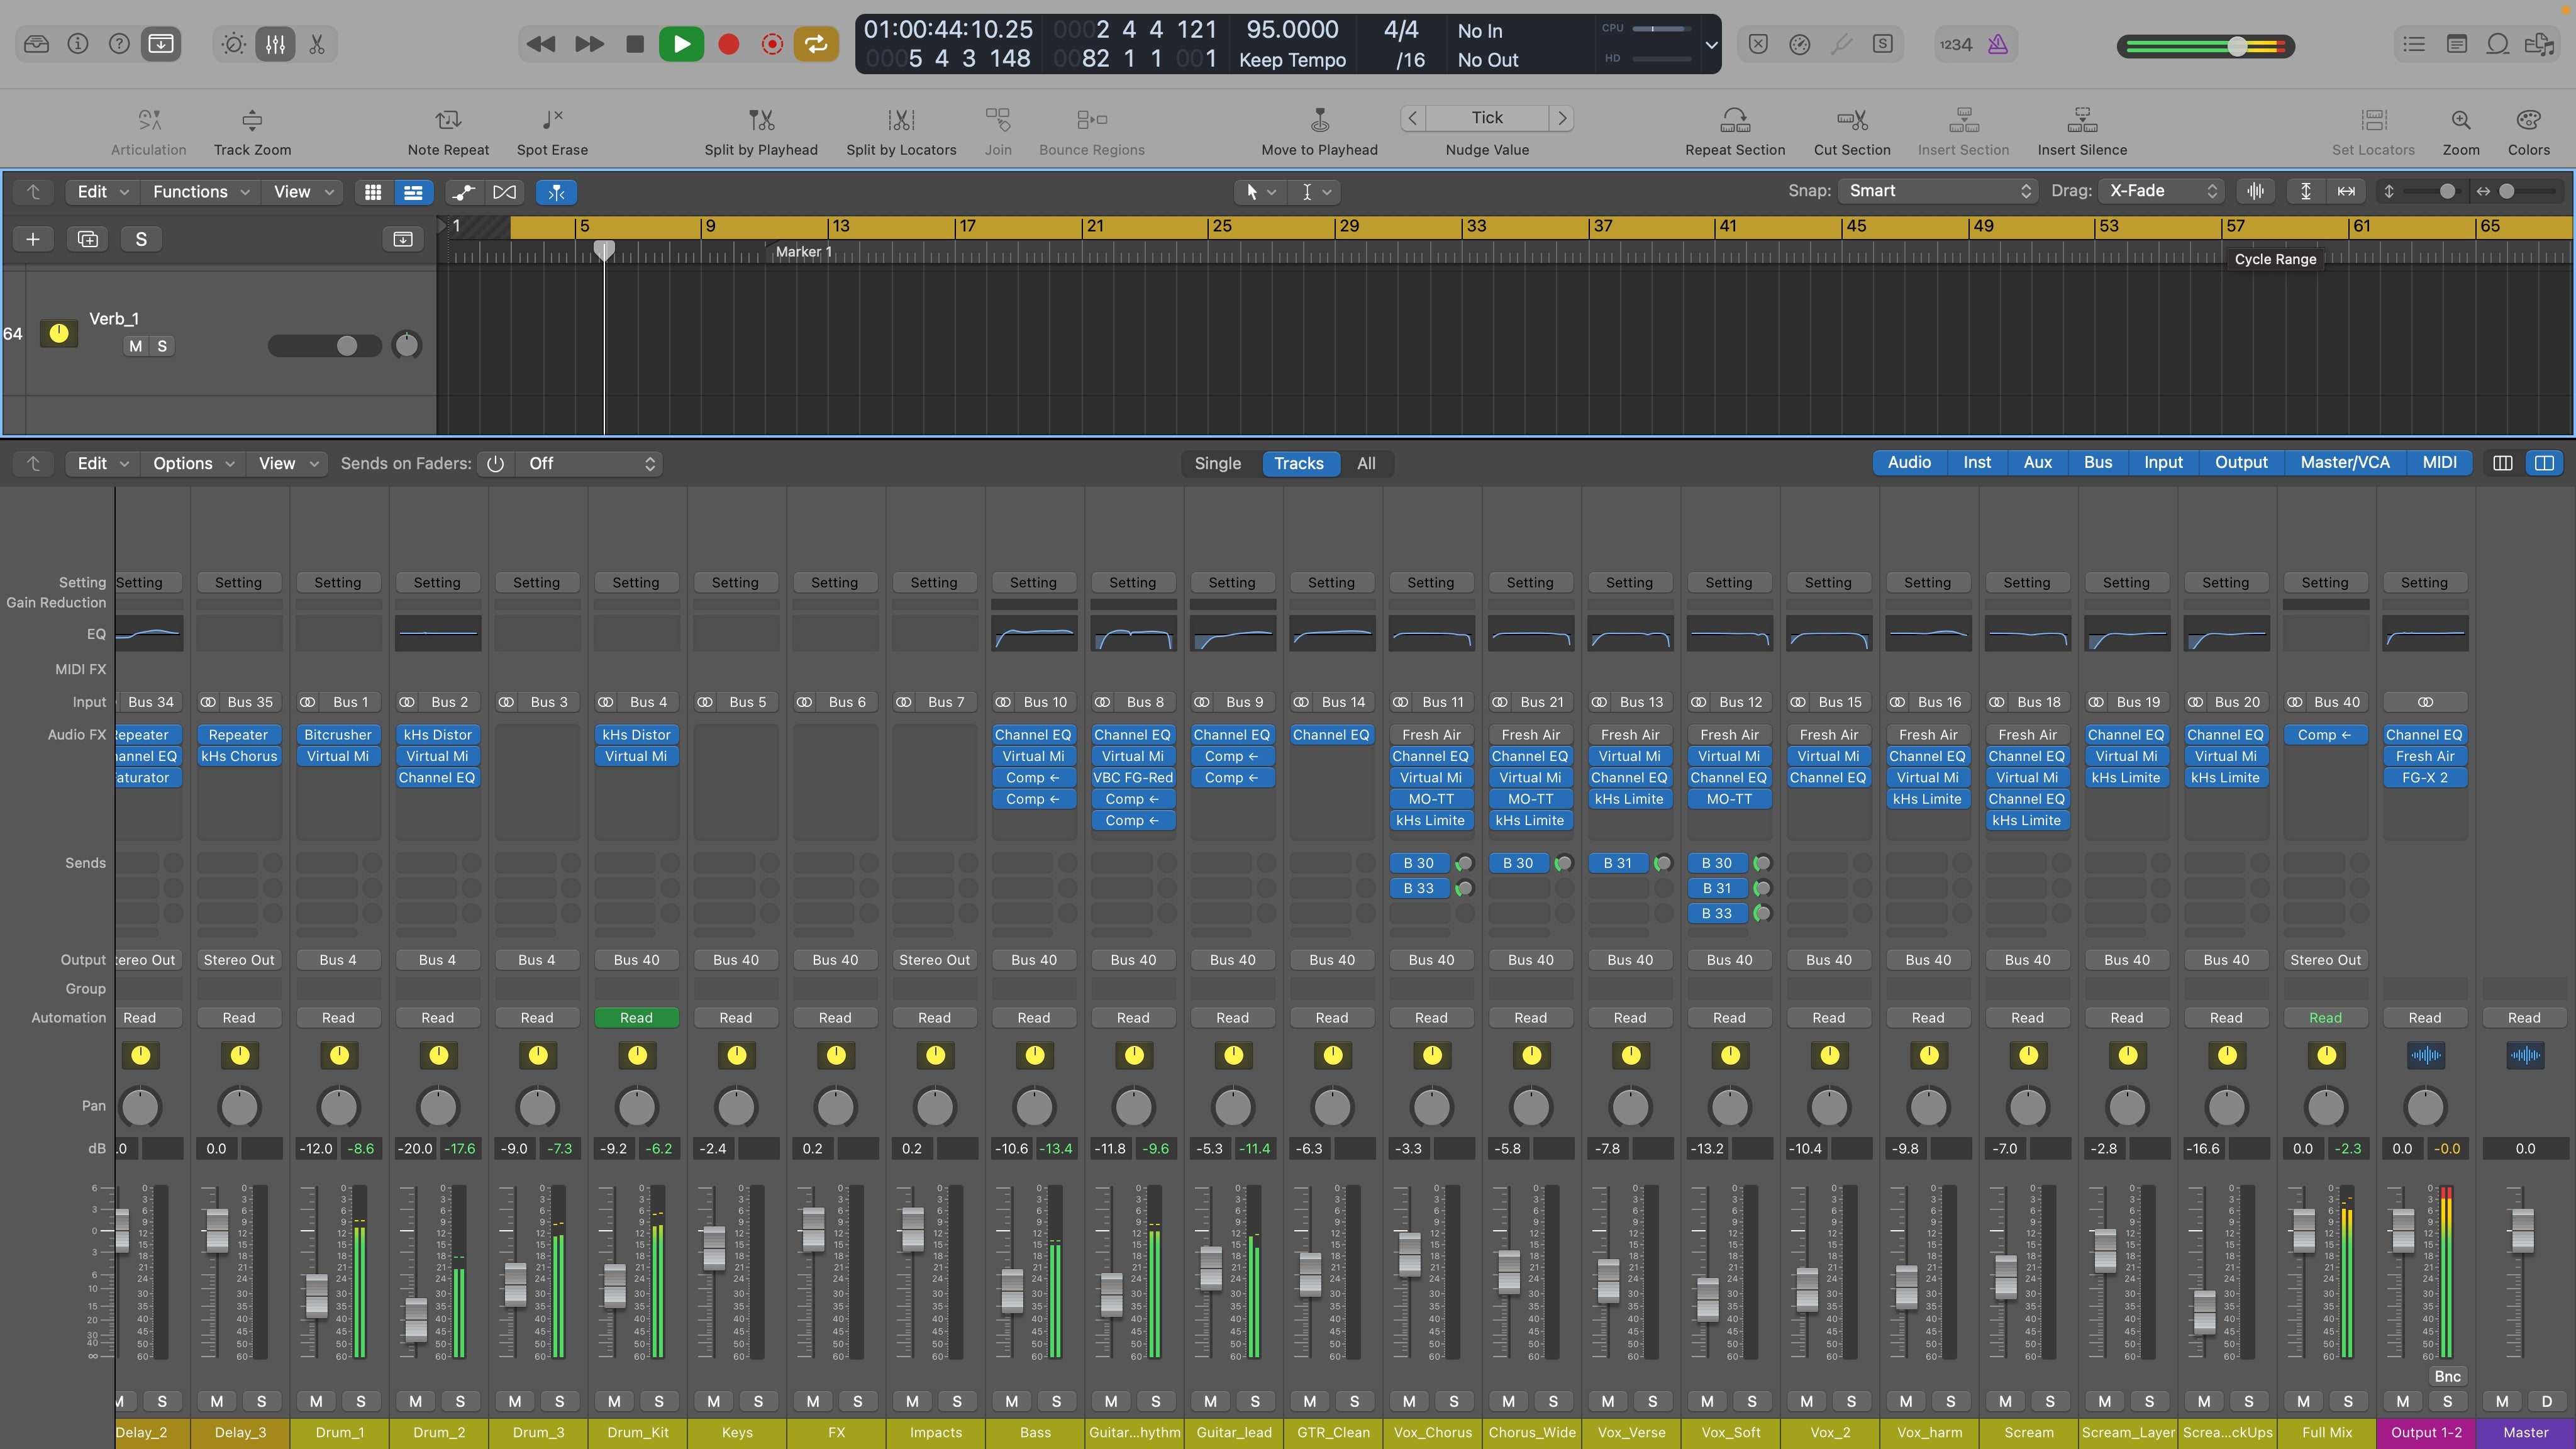Enable Cycle mode in the transport
Image resolution: width=2576 pixels, height=1449 pixels.
click(815, 44)
